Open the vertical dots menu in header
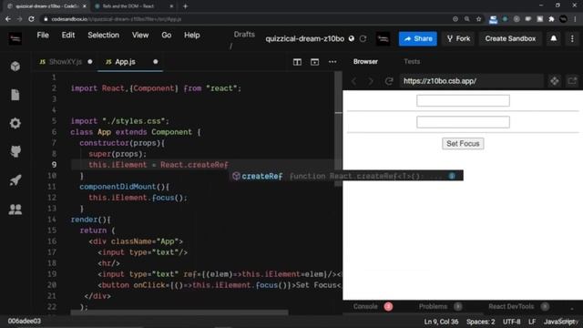 pyautogui.click(x=572, y=38)
